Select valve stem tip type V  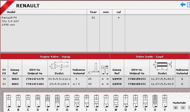click(165, 103)
